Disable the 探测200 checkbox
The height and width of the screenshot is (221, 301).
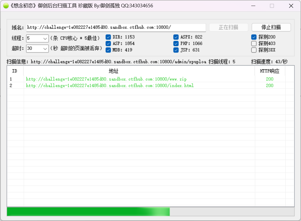click(254, 37)
